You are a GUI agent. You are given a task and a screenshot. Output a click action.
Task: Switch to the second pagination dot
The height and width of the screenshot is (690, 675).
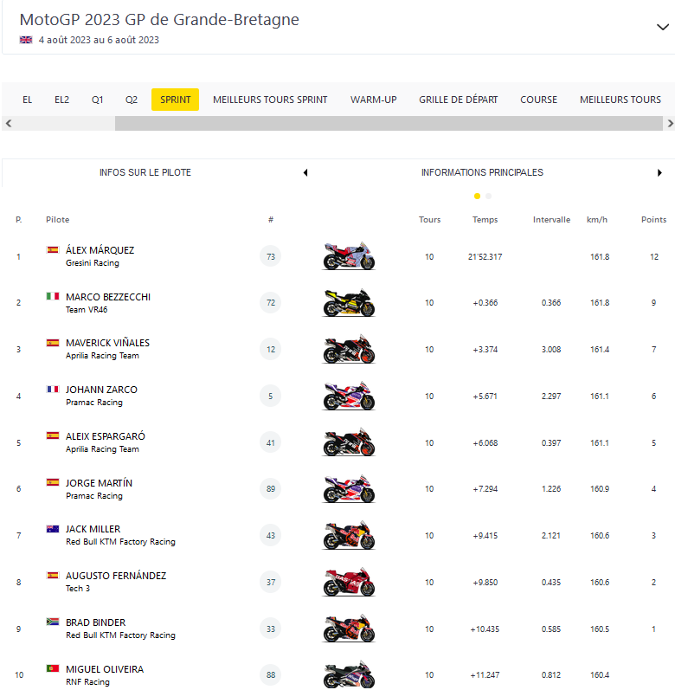[488, 196]
